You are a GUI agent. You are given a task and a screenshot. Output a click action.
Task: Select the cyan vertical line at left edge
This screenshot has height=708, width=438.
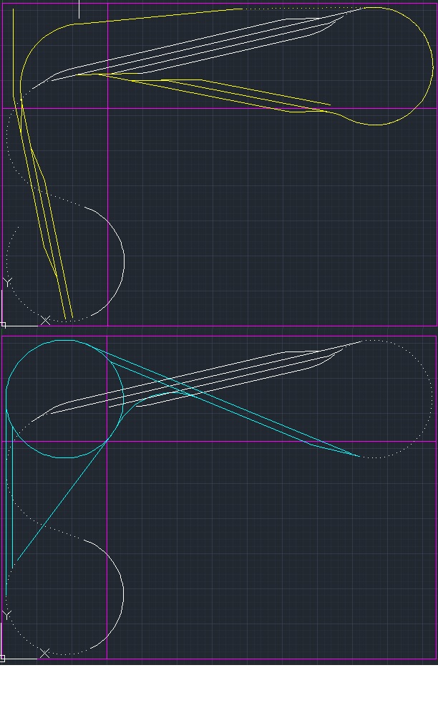[x=13, y=501]
